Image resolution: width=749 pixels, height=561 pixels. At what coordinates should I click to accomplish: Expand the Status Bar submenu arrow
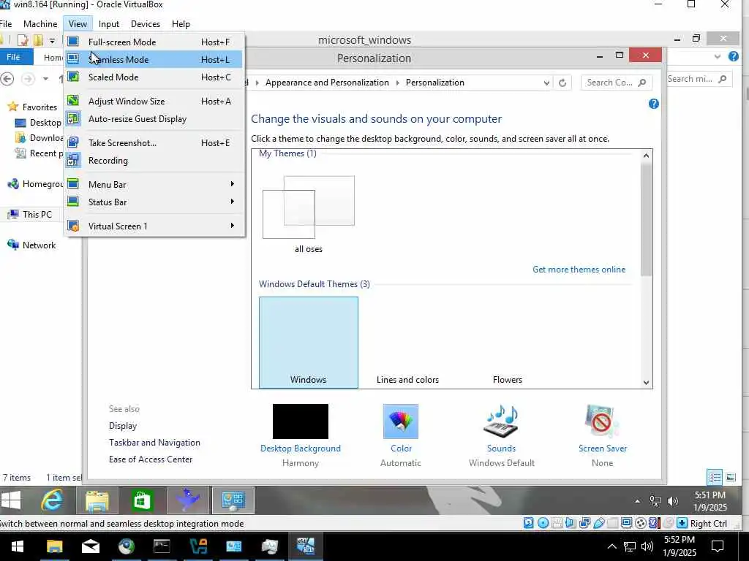[x=232, y=202]
